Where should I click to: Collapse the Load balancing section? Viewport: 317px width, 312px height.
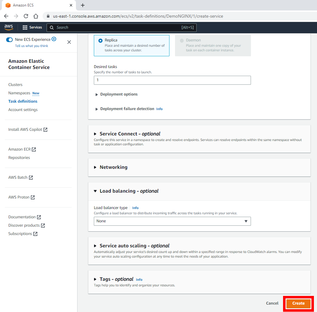point(95,191)
